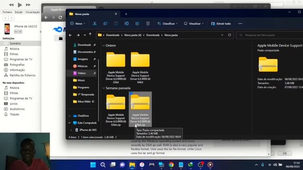Click the Rename icon in Explorer toolbar
303x170 pixels.
(x=126, y=24)
